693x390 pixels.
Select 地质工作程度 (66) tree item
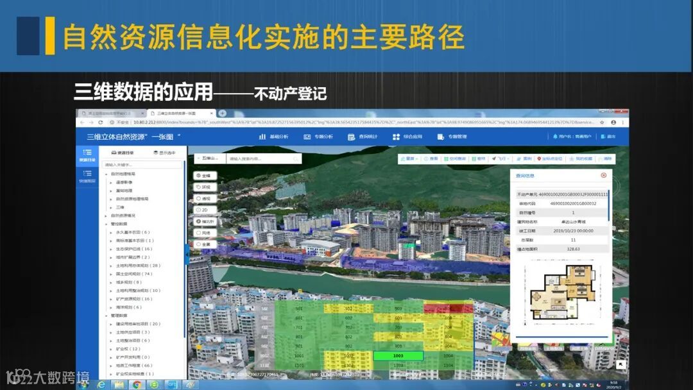click(x=134, y=366)
